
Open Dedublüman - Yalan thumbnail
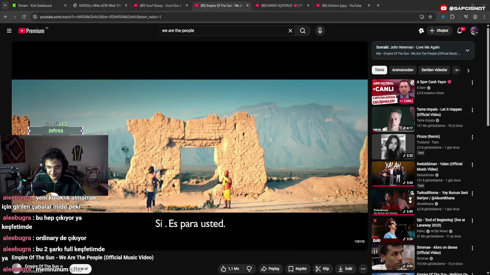point(393,174)
